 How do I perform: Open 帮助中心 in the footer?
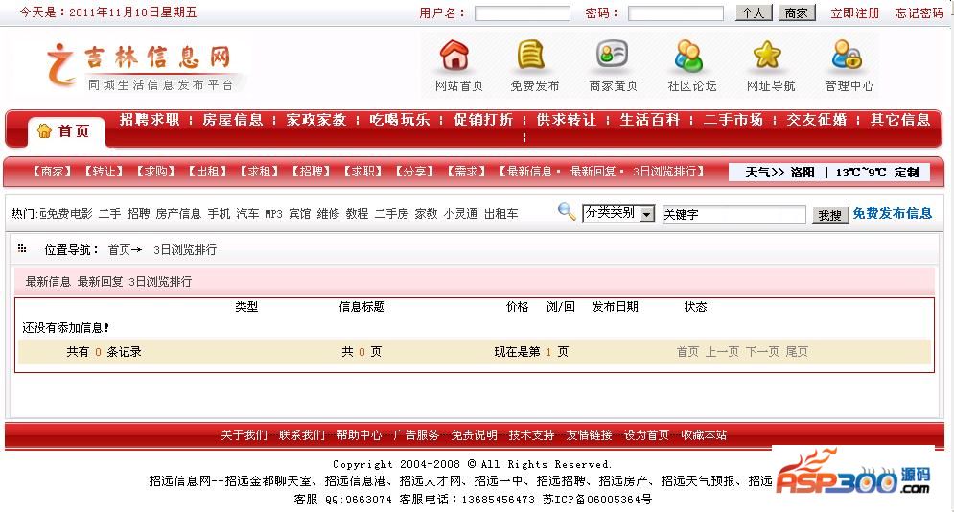[x=359, y=434]
